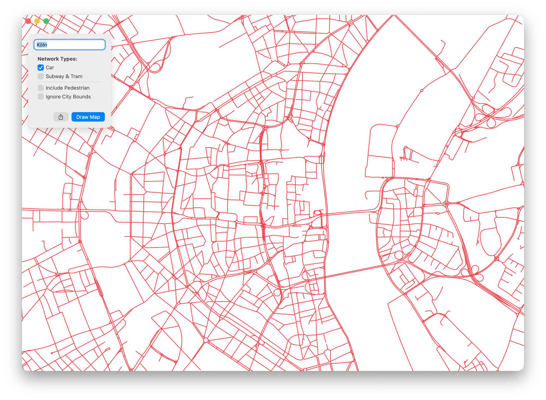
Task: Tick the Ignore City Bounds checkbox
Action: coord(41,96)
